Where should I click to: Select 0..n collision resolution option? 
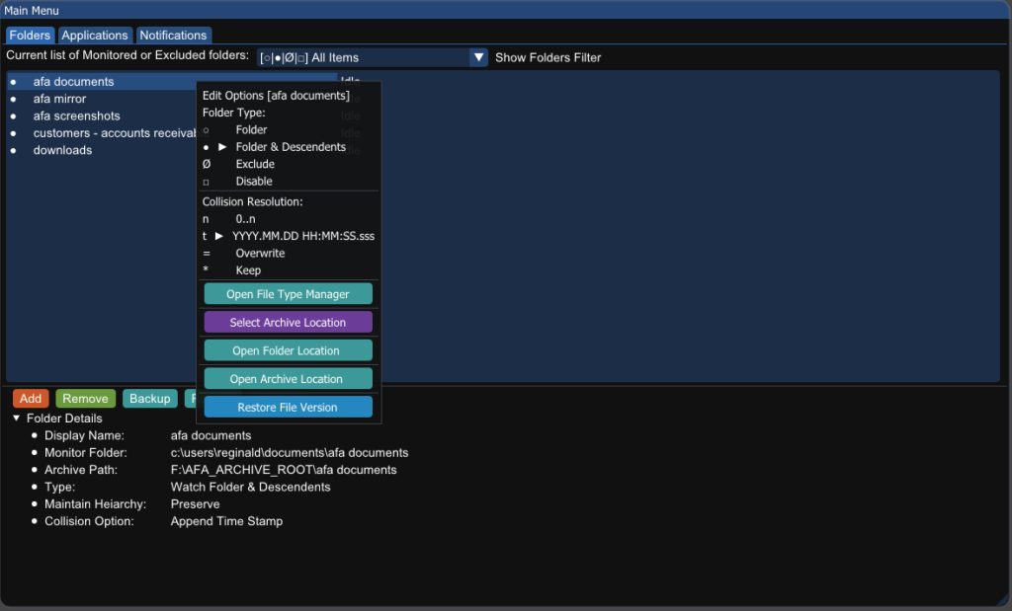click(289, 218)
